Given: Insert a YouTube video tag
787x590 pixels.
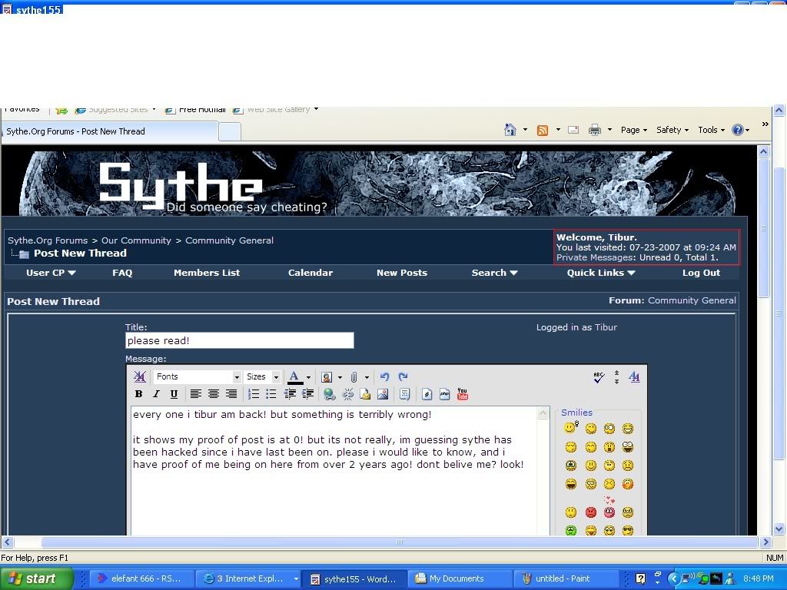Looking at the screenshot, I should pyautogui.click(x=462, y=394).
